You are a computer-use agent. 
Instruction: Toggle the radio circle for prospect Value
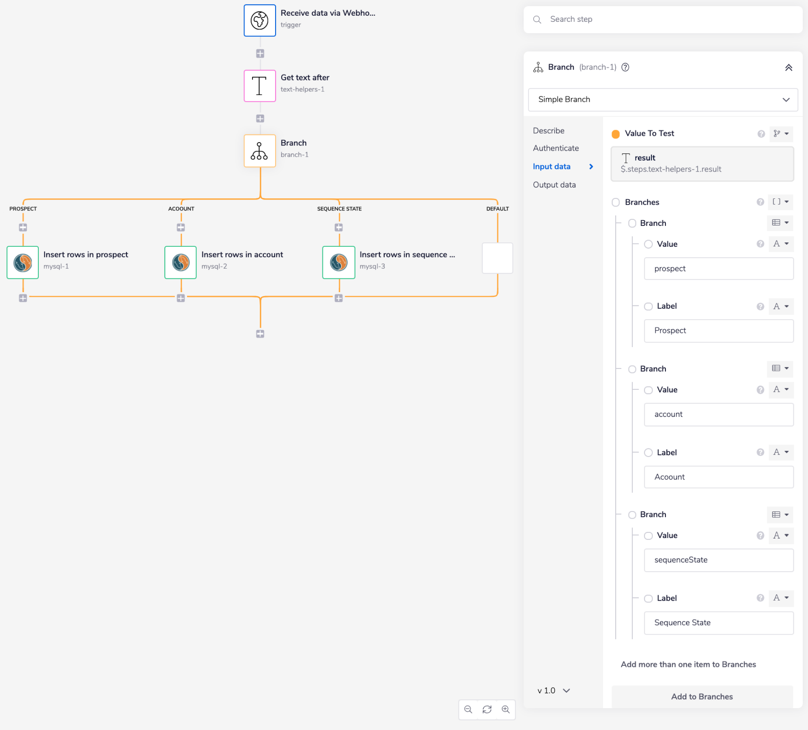(648, 244)
